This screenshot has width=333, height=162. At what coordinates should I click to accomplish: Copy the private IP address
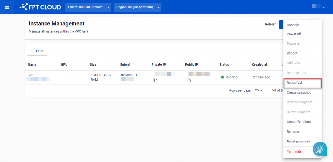[156, 80]
